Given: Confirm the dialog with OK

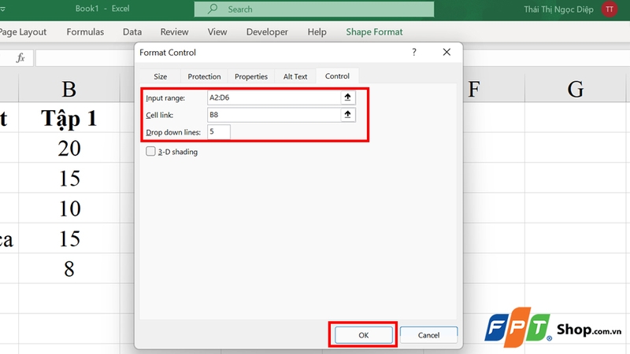Looking at the screenshot, I should pos(364,335).
